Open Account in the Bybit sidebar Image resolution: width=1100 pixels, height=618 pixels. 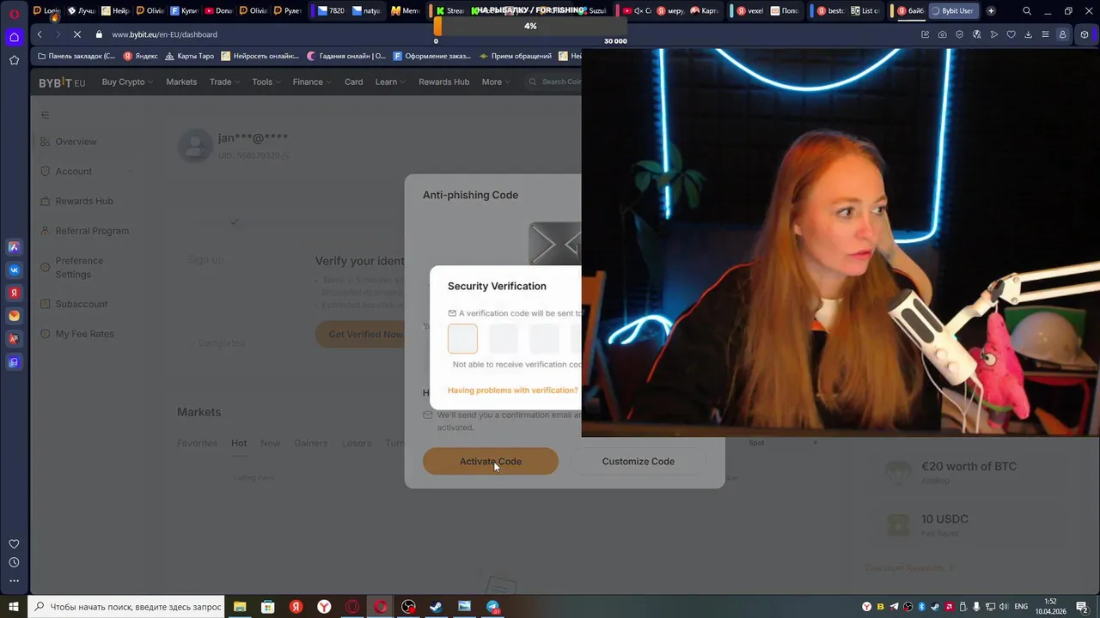(73, 172)
